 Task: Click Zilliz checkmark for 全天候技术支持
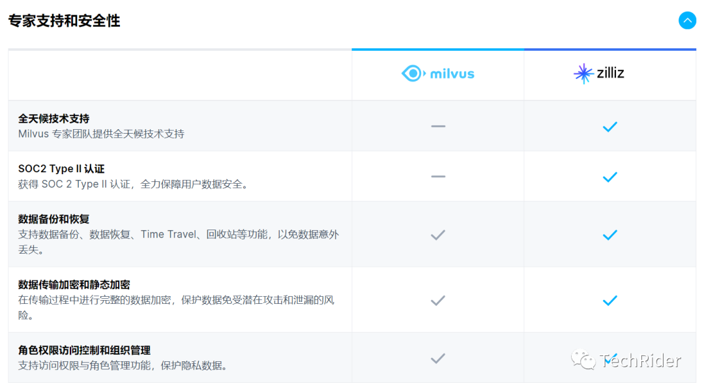coord(609,127)
